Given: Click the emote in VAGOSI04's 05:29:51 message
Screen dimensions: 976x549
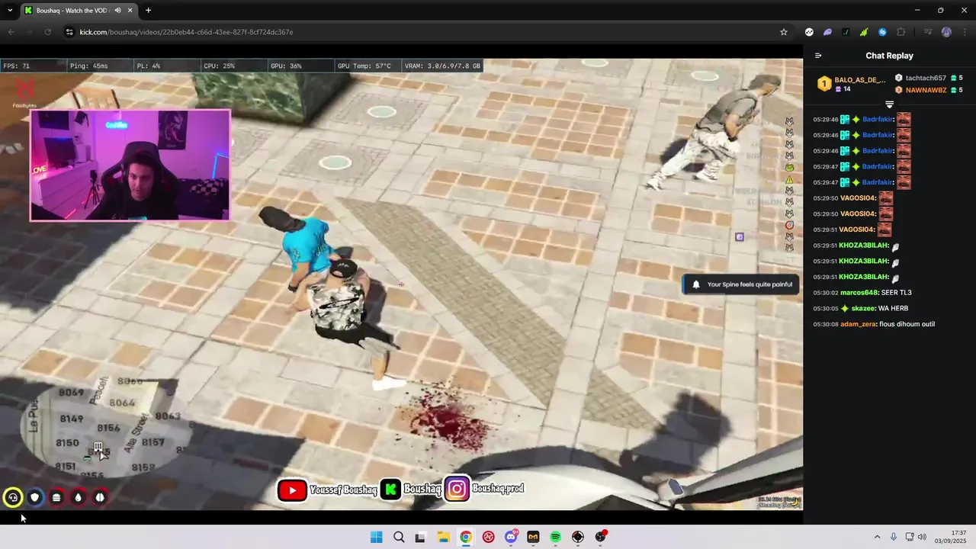Looking at the screenshot, I should (x=885, y=230).
